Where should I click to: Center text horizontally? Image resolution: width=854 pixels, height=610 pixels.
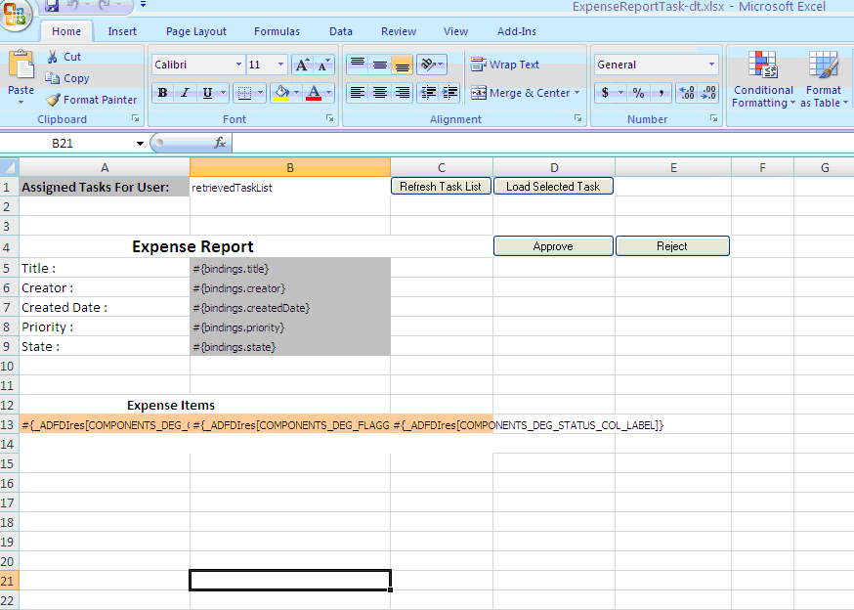pos(380,93)
